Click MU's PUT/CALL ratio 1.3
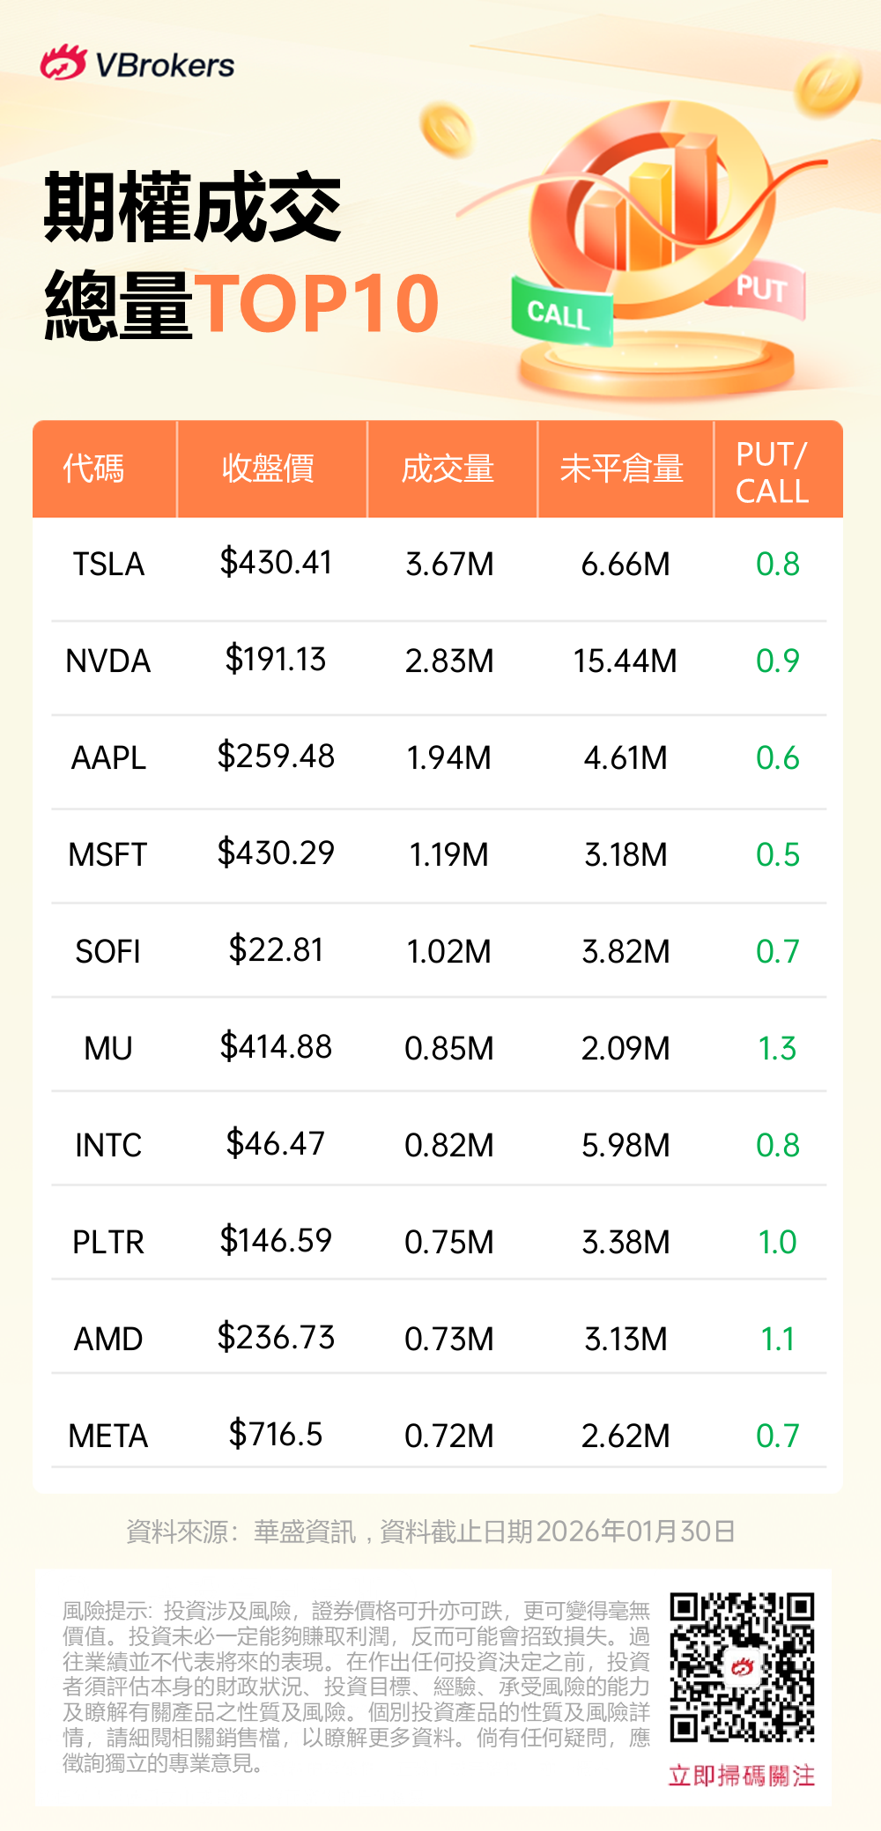This screenshot has width=881, height=1831. click(x=777, y=1049)
